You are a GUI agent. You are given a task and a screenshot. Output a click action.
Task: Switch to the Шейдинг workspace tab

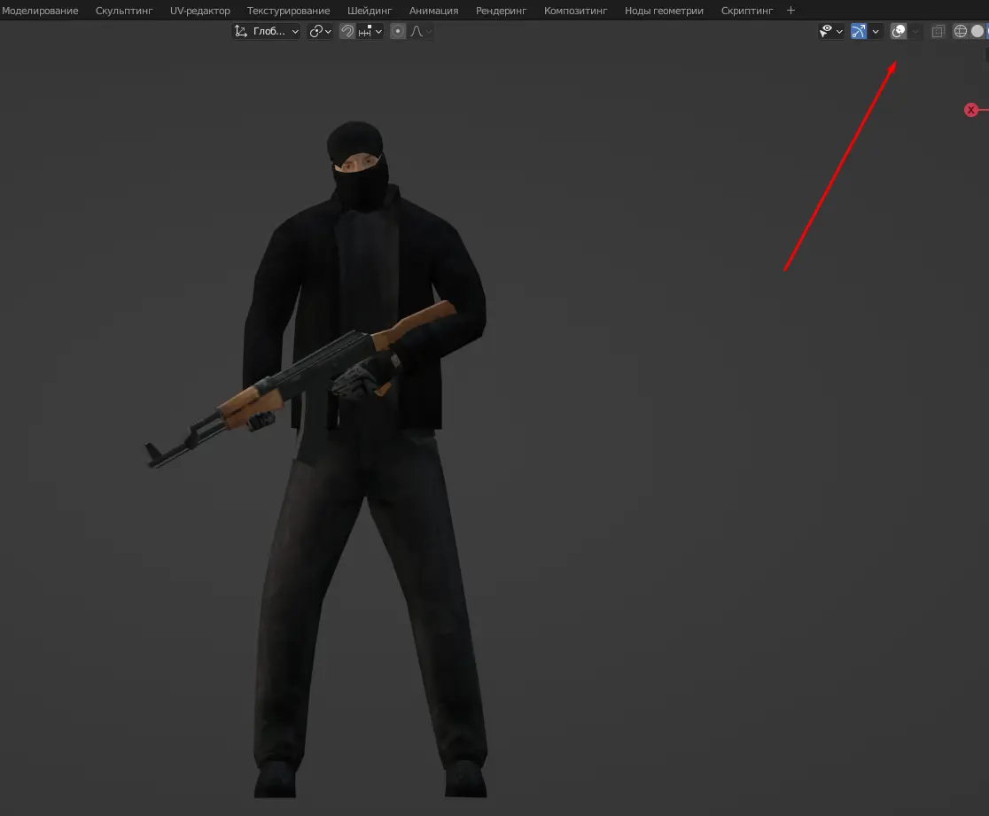[x=370, y=11]
